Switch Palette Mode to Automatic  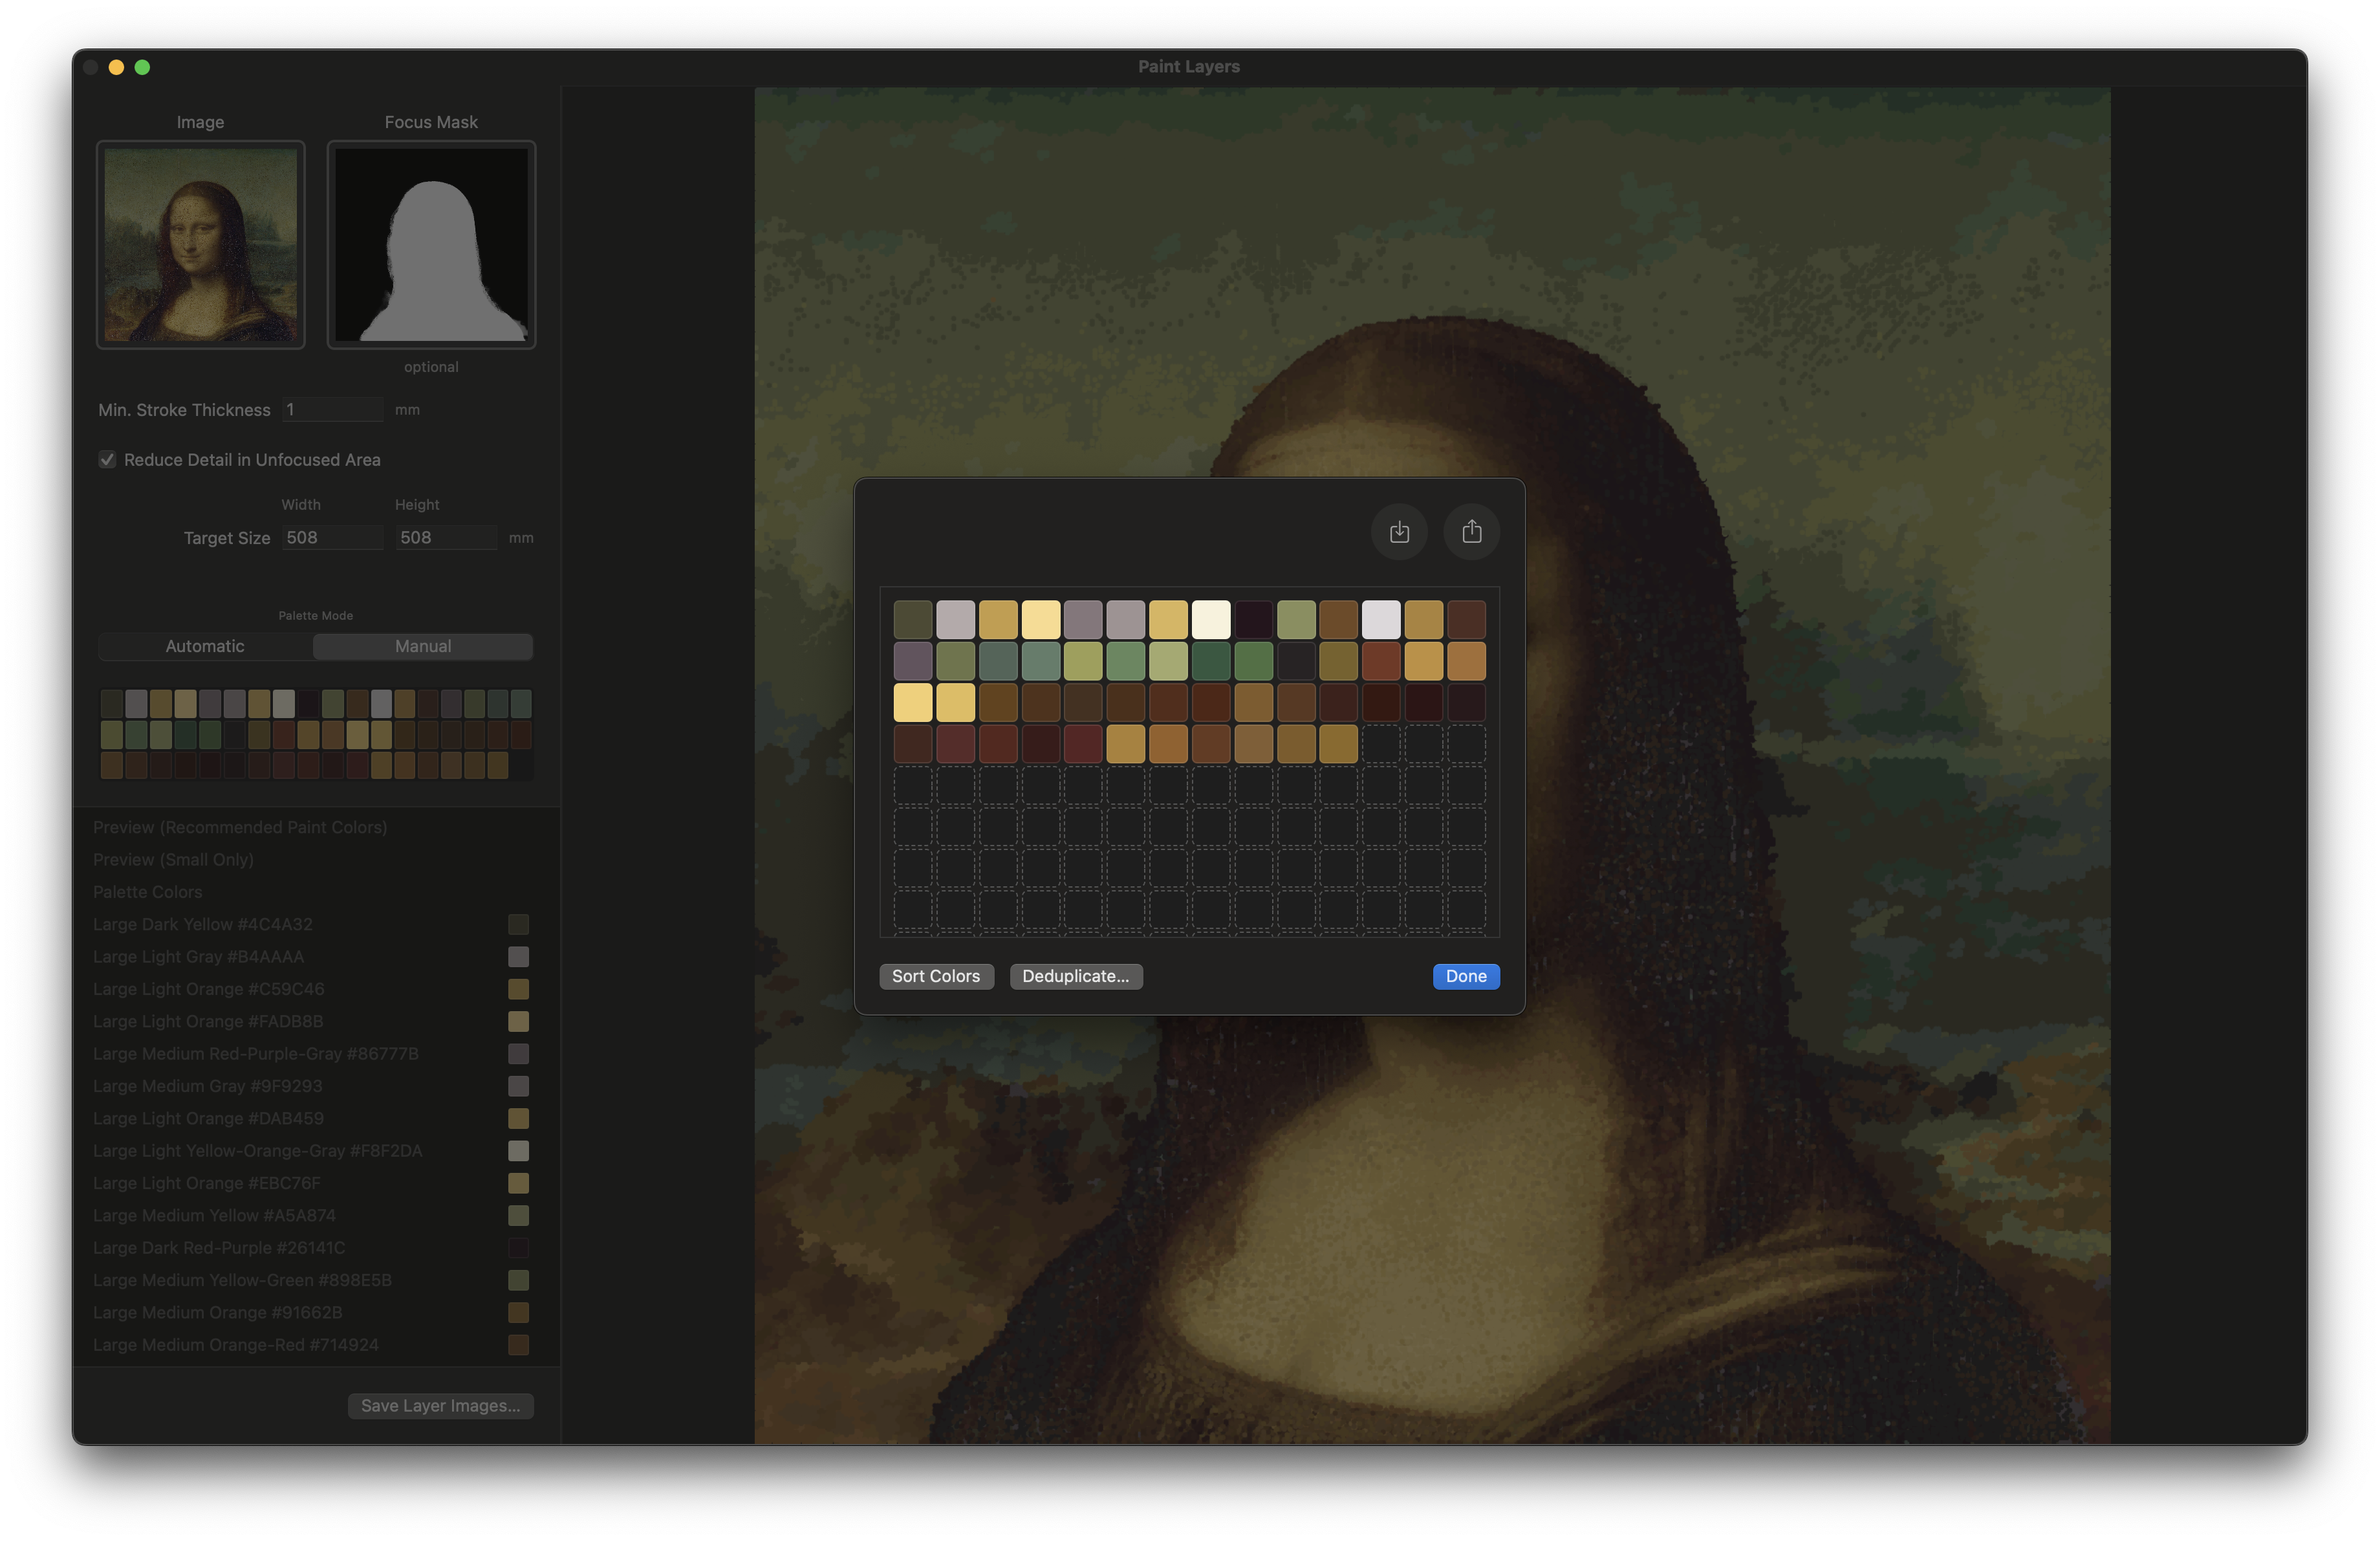[204, 646]
